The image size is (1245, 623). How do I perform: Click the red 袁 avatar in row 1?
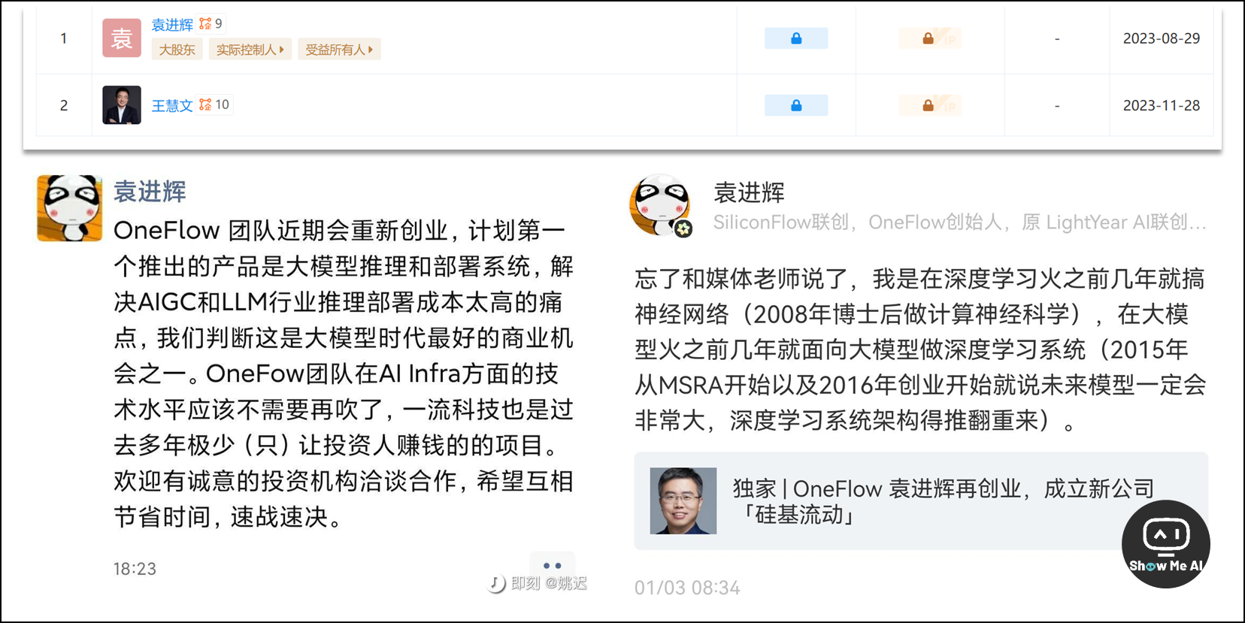point(122,38)
